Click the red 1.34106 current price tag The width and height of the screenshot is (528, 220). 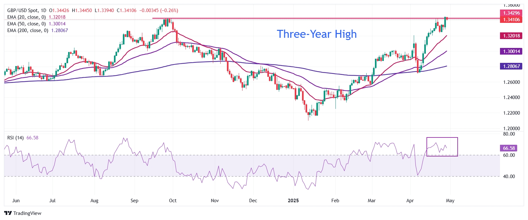511,20
